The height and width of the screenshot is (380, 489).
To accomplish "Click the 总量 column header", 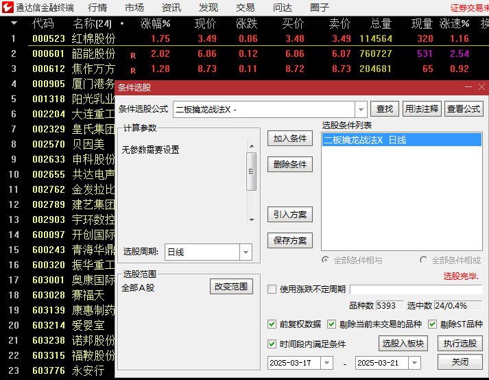I will coord(381,23).
